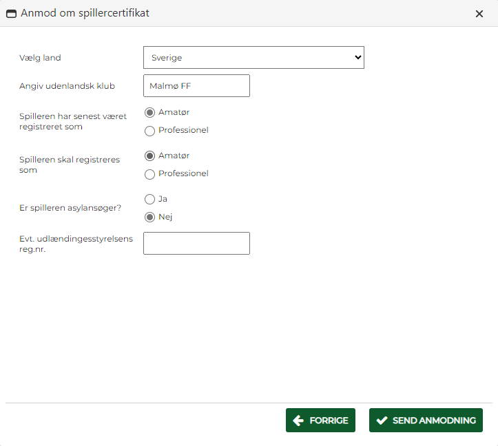
Task: Select Amatør for senest registreret som
Action: point(149,112)
